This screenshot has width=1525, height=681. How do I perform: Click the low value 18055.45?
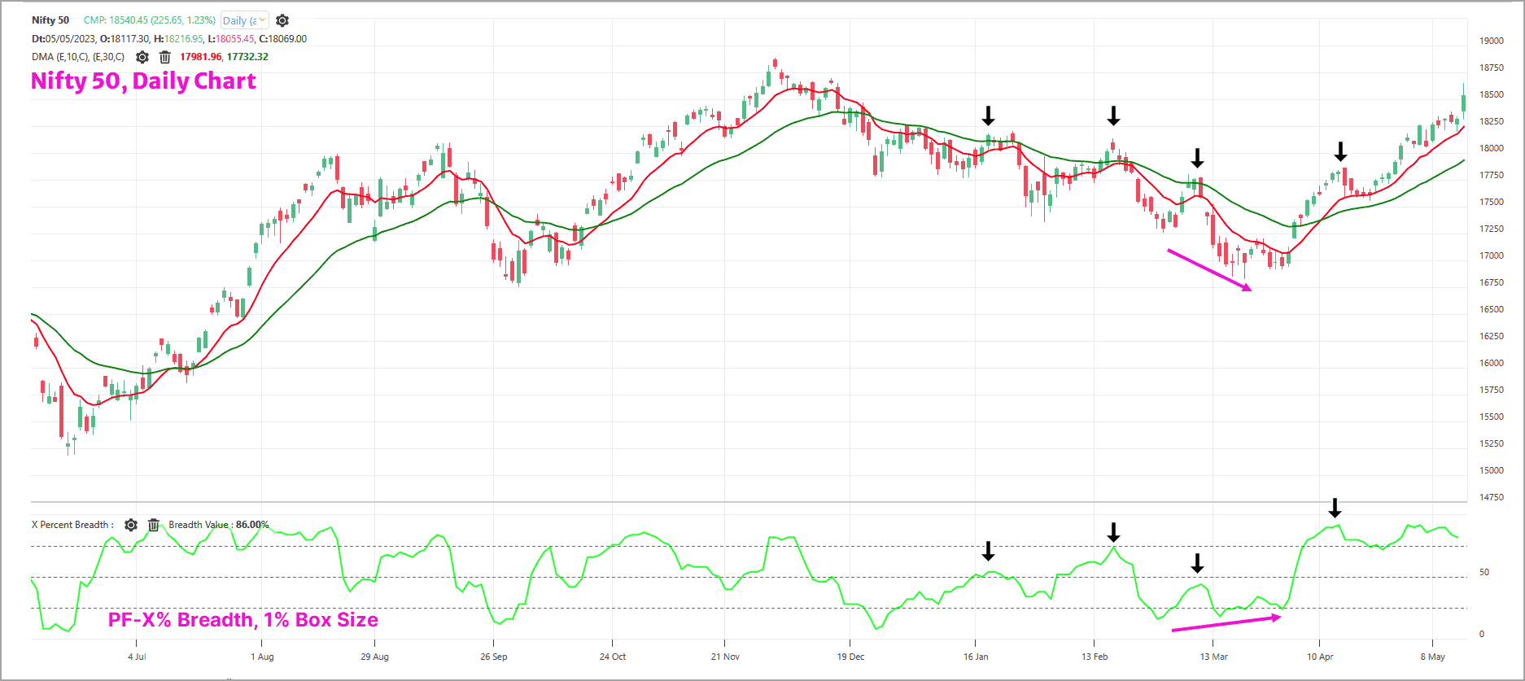(x=235, y=39)
